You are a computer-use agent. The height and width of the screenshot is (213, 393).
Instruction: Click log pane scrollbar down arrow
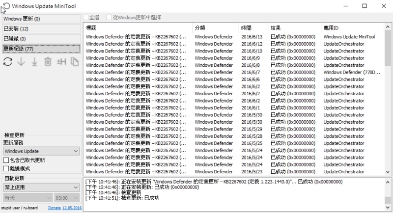coord(388,208)
